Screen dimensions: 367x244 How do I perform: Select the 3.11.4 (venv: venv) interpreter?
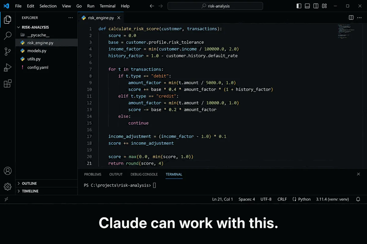point(332,199)
